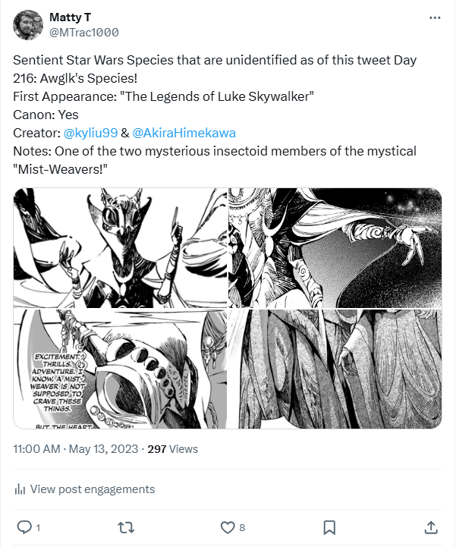Click the 297 Views count

coord(172,449)
